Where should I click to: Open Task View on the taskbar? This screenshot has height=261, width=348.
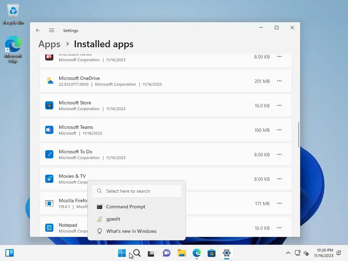pyautogui.click(x=152, y=253)
